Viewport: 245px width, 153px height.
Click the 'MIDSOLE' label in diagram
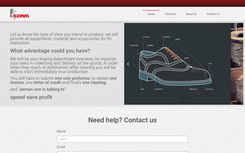point(193,89)
